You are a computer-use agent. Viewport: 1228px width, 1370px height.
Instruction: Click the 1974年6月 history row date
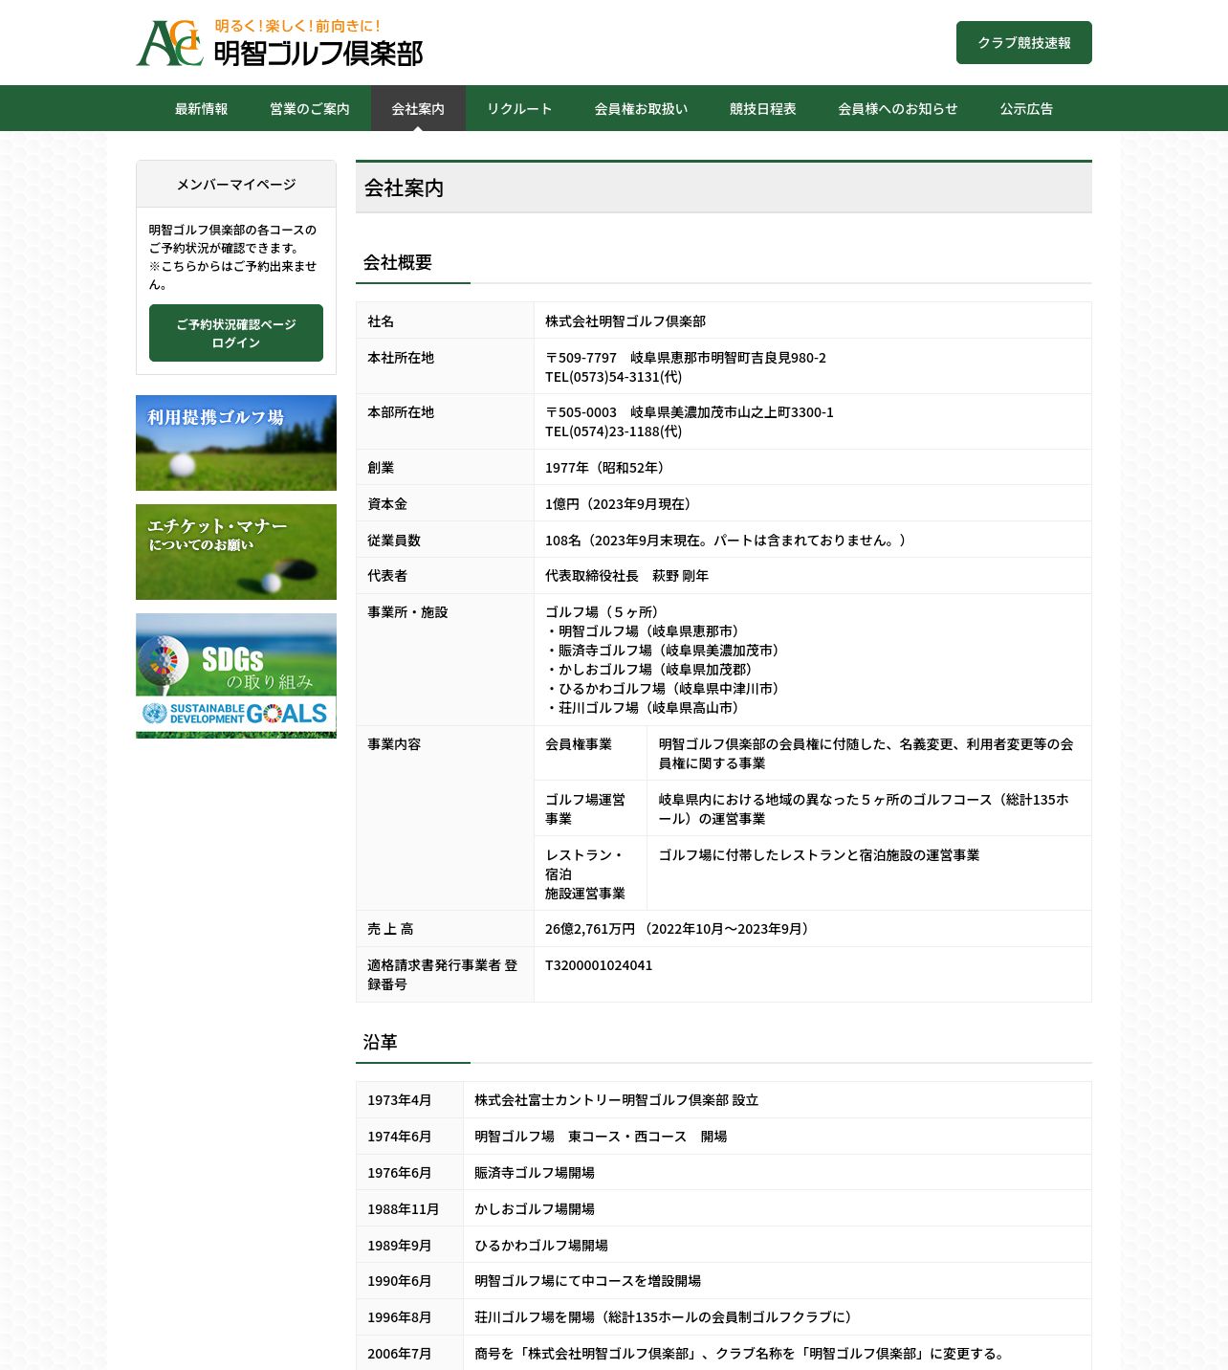click(x=400, y=1137)
